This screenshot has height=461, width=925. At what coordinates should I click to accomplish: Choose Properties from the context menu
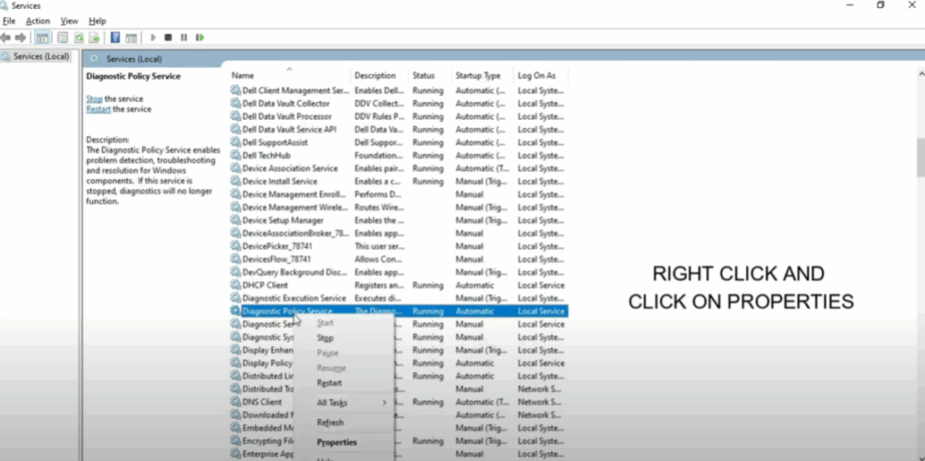click(337, 442)
